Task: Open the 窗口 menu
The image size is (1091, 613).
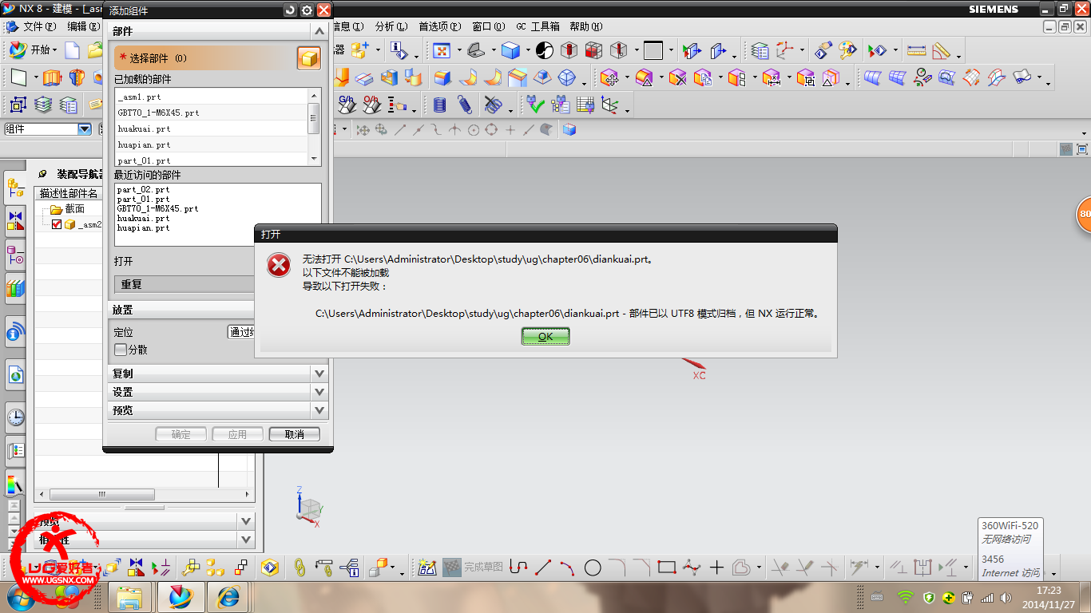Action: 488,26
